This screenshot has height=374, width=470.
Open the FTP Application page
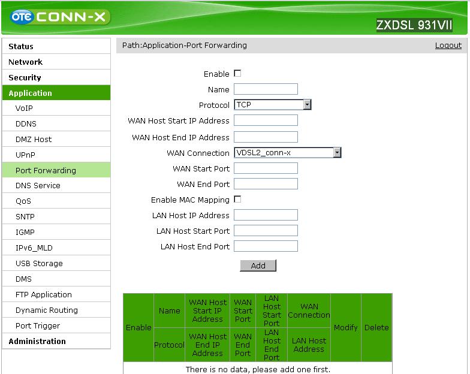tap(56, 295)
